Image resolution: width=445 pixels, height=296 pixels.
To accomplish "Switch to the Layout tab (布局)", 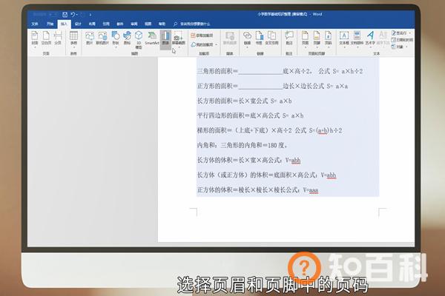I will (92, 24).
